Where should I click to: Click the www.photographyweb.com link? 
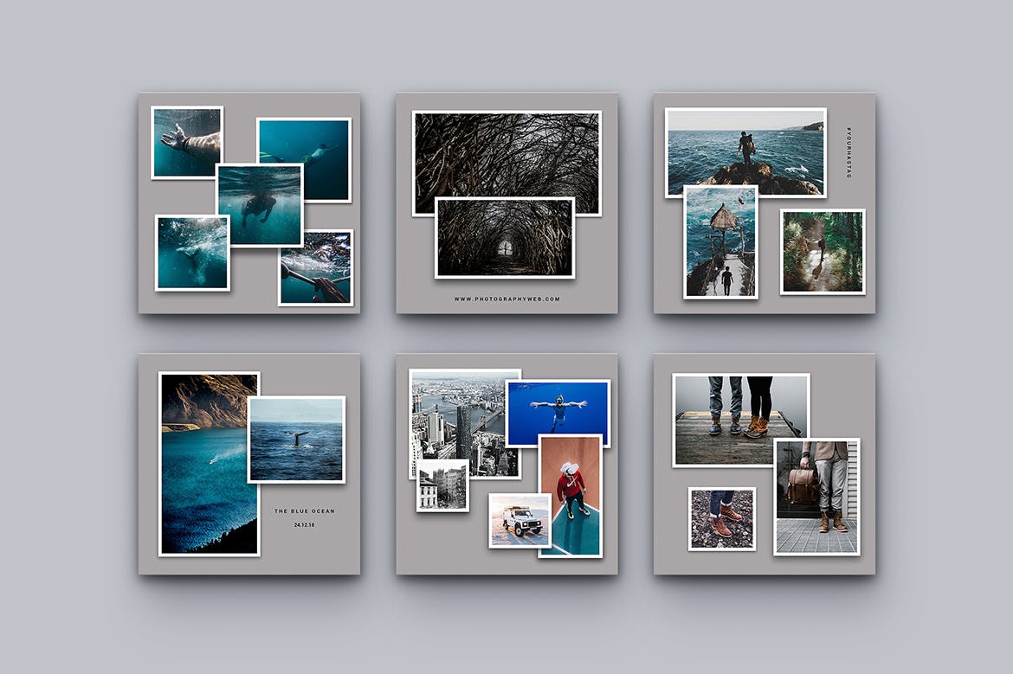(506, 299)
